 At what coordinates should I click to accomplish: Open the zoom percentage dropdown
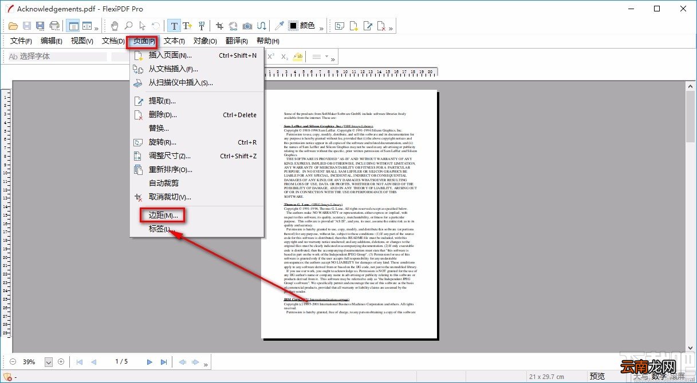49,362
